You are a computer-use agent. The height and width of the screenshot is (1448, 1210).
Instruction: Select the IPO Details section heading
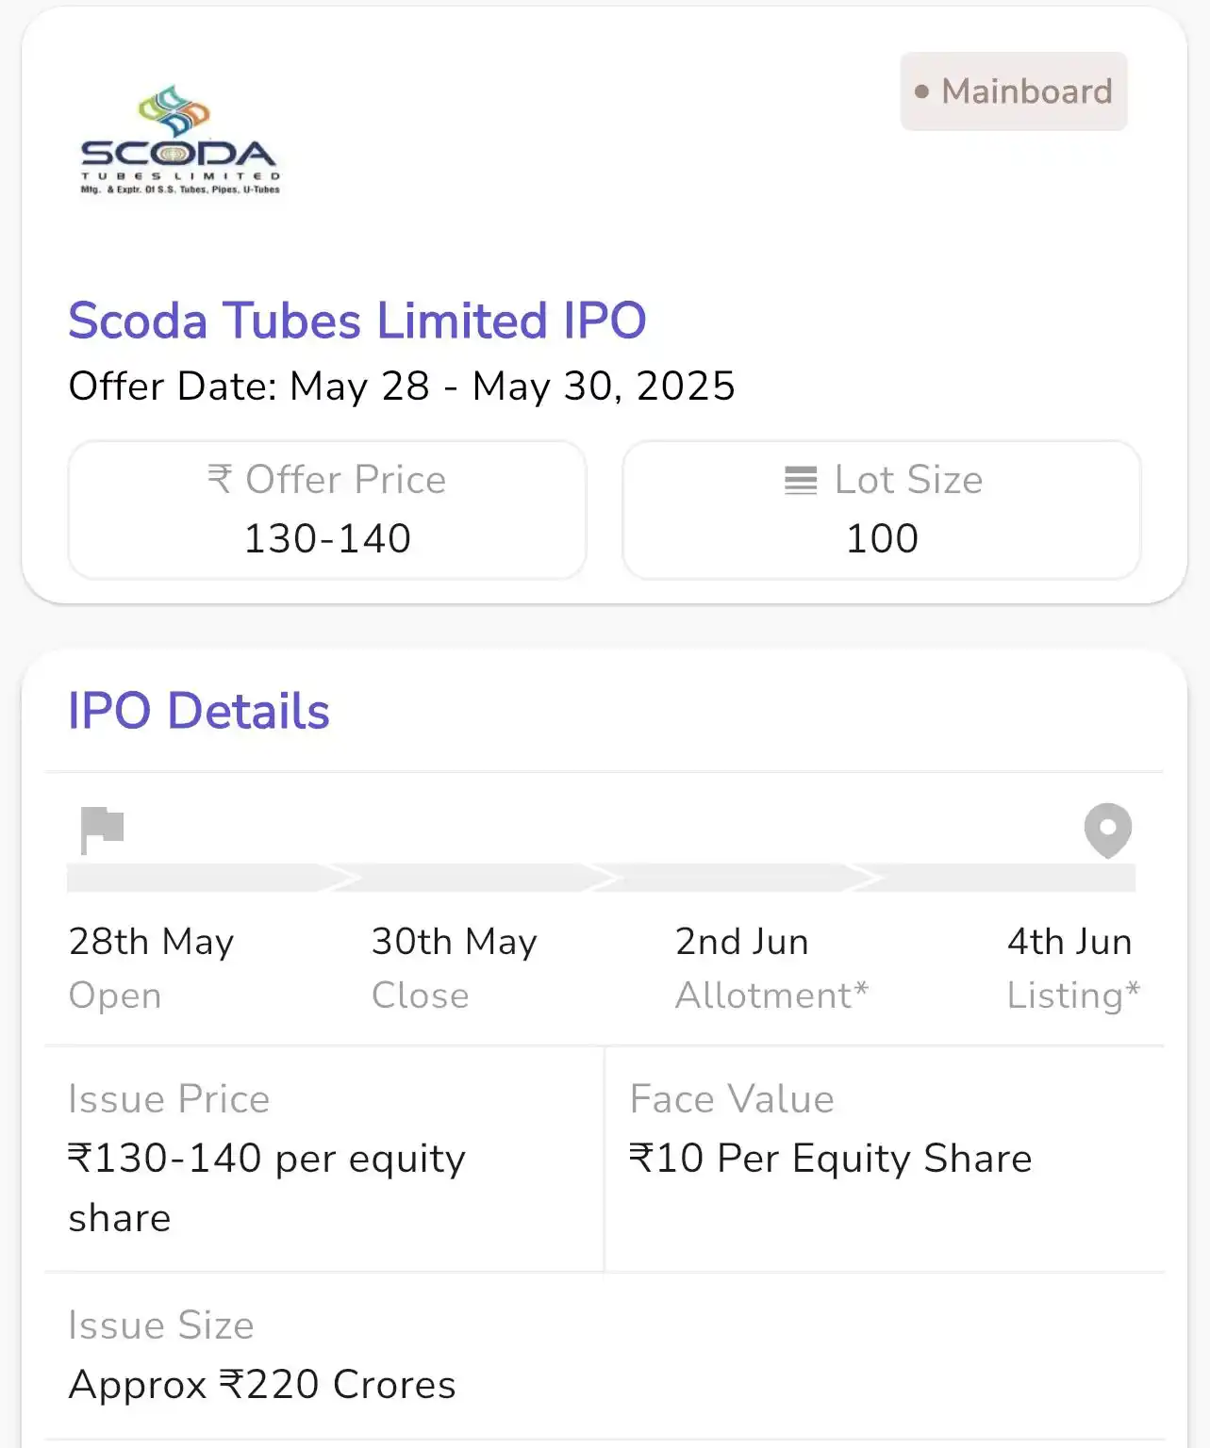(x=199, y=711)
